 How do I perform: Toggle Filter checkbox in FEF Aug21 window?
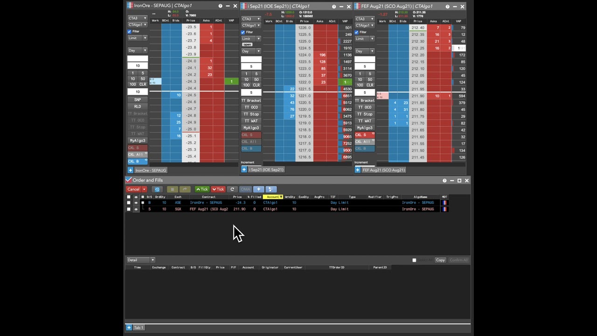point(357,32)
